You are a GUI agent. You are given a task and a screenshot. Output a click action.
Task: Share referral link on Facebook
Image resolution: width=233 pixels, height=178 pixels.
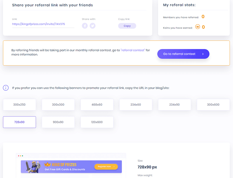point(85,26)
